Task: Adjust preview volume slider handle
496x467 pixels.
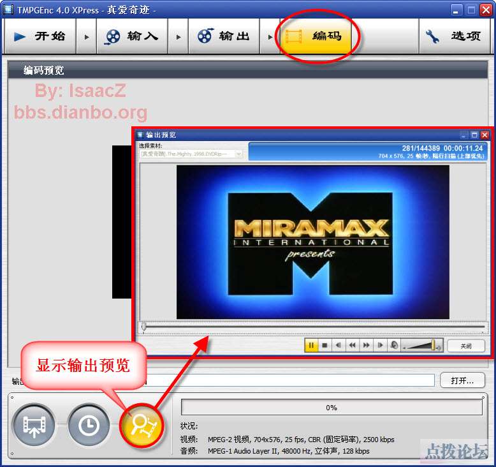Action: pyautogui.click(x=433, y=345)
